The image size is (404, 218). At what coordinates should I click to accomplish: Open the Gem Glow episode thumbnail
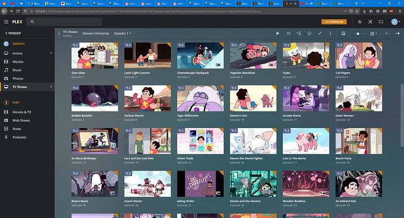[95, 56]
